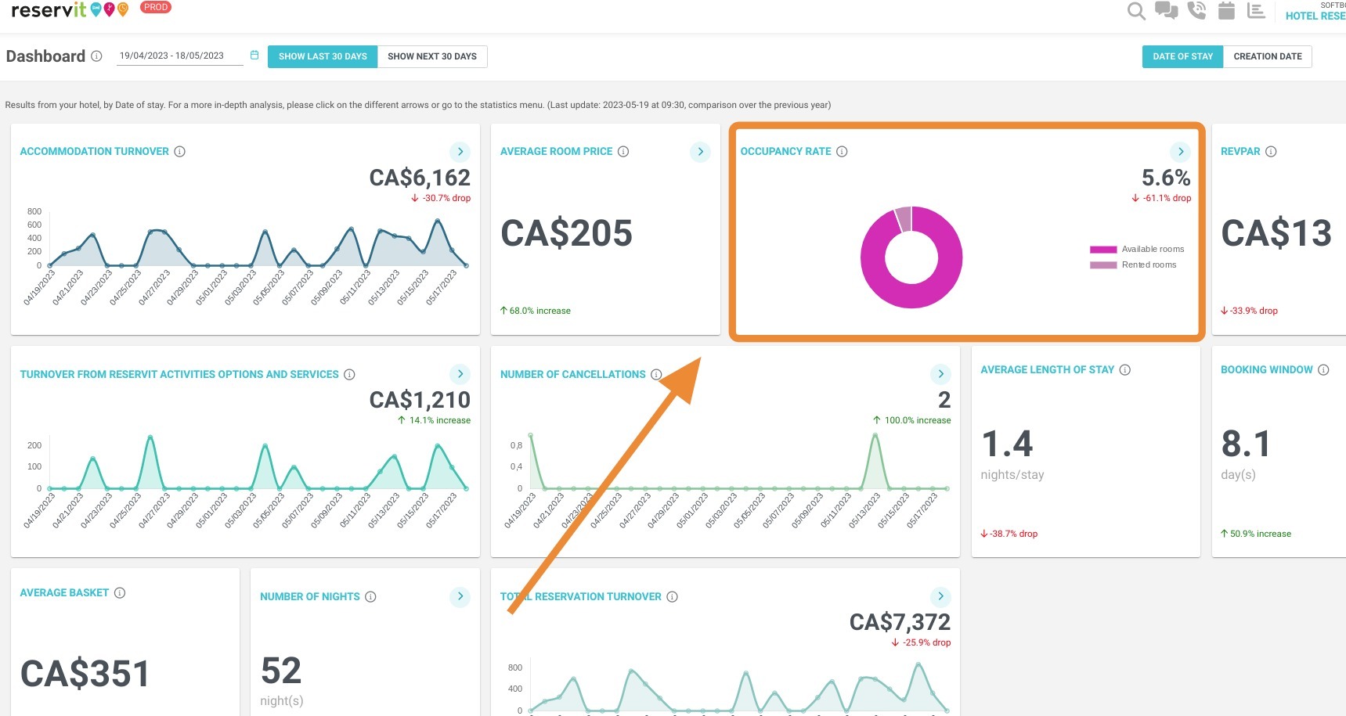Viewport: 1346px width, 716px height.
Task: Click info icon beside Average Room Price
Action: (623, 151)
